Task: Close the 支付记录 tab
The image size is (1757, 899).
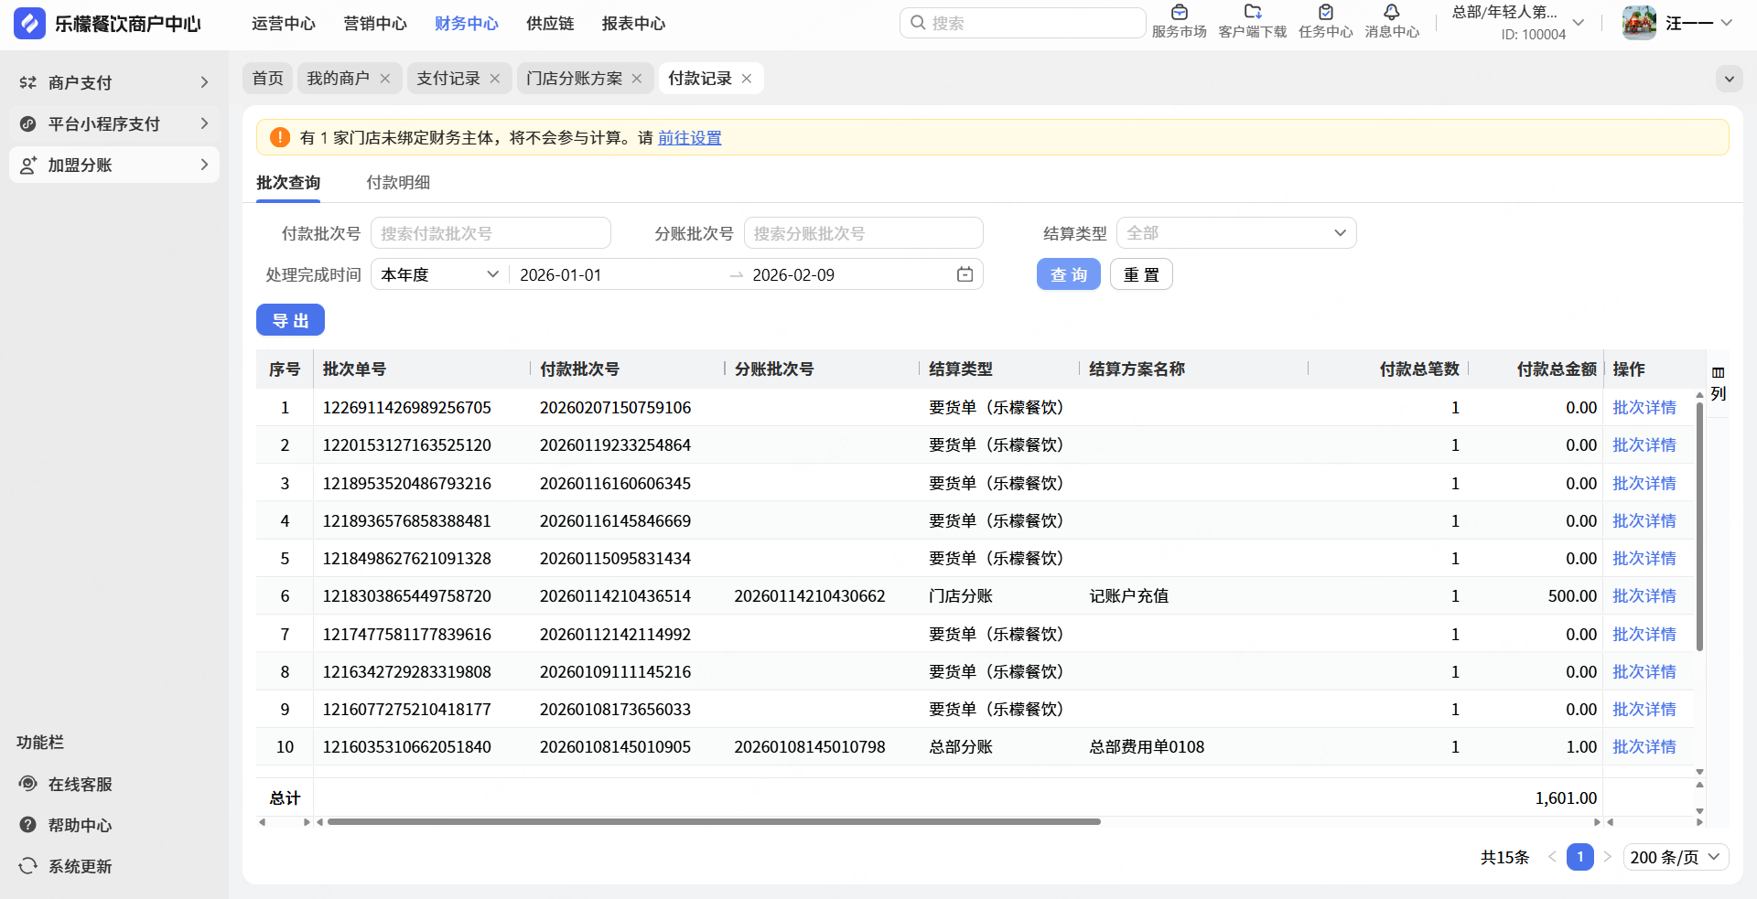Action: (495, 79)
